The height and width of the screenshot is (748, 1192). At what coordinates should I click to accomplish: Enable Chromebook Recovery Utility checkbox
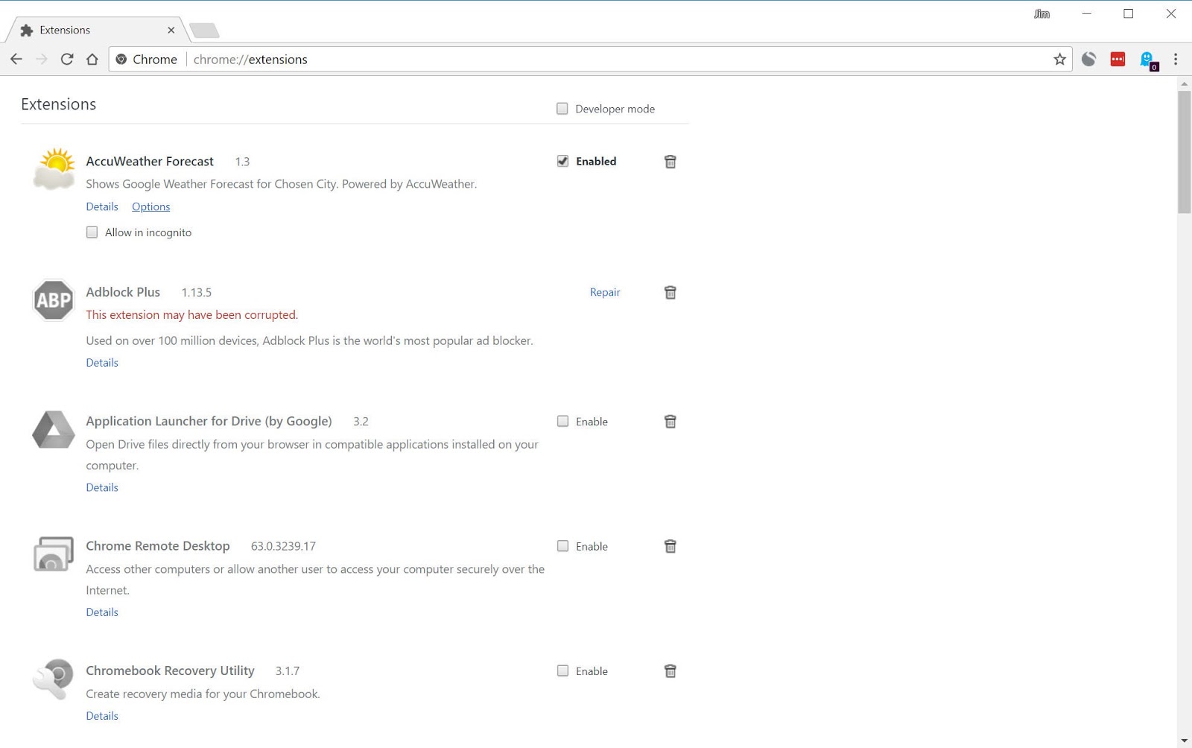pos(562,671)
